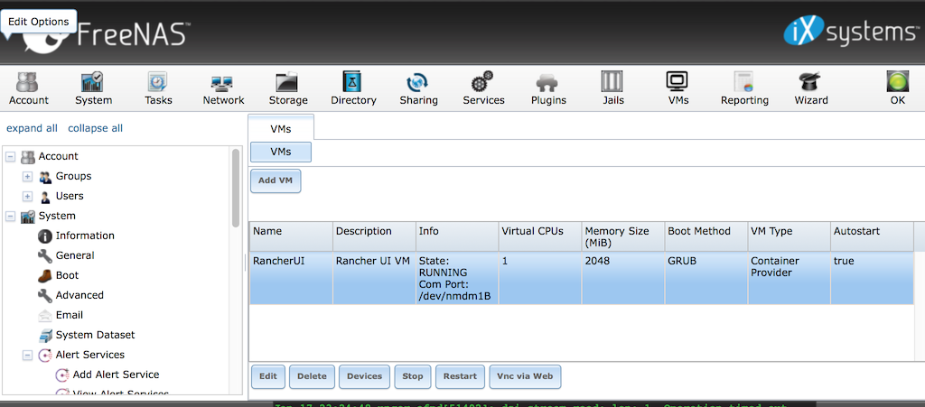Click the Edit button

[267, 376]
